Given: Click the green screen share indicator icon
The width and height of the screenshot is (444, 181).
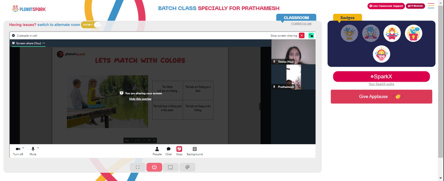Looking at the screenshot, I should coord(311,35).
